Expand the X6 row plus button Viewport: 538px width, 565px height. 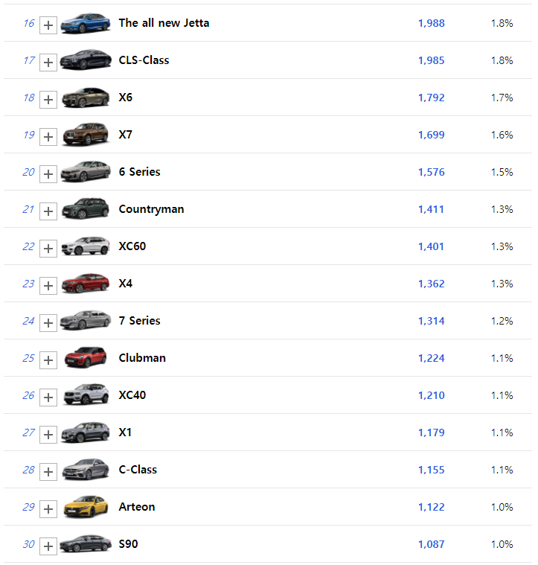click(x=48, y=100)
